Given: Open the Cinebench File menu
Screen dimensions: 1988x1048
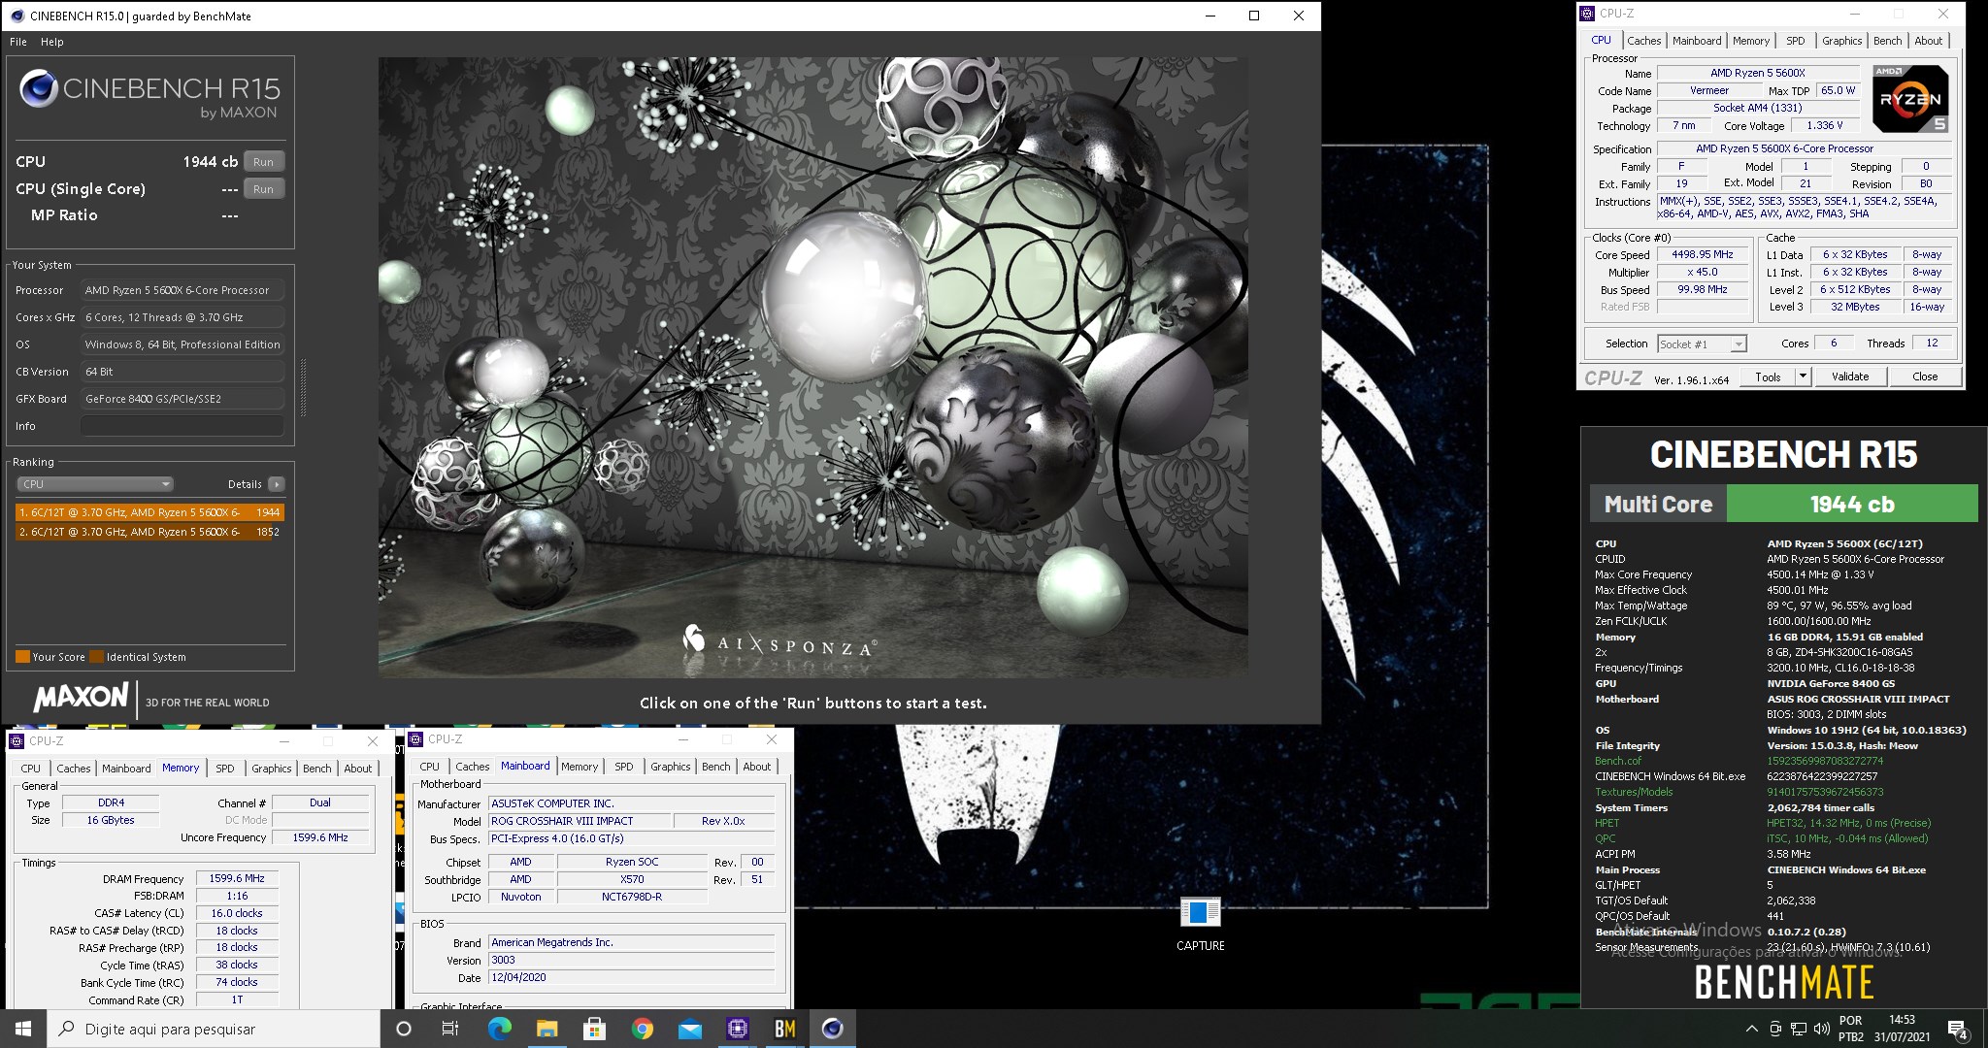Looking at the screenshot, I should tap(18, 42).
